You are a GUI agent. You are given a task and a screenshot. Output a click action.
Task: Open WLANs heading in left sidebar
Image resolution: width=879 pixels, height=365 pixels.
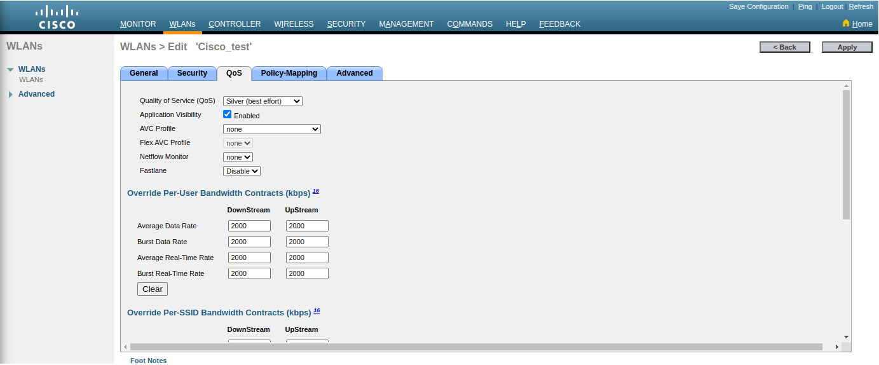(x=32, y=69)
